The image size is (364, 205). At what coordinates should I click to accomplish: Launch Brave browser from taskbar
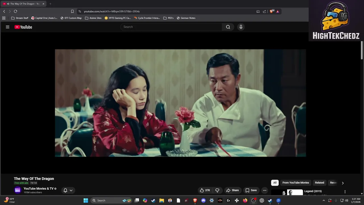[195, 200]
